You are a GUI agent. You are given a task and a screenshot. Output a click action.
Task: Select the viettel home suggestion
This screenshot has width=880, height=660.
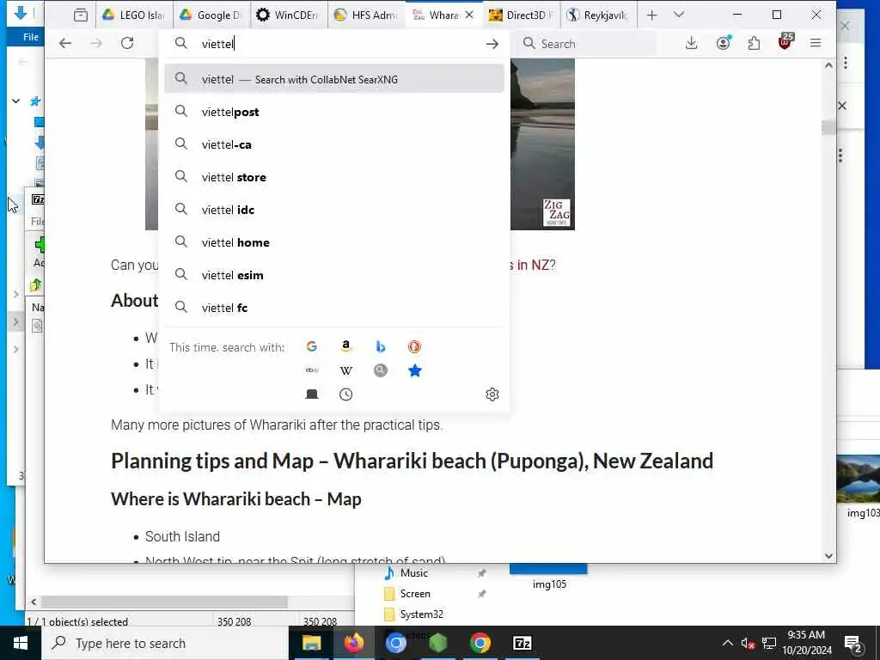click(x=334, y=242)
